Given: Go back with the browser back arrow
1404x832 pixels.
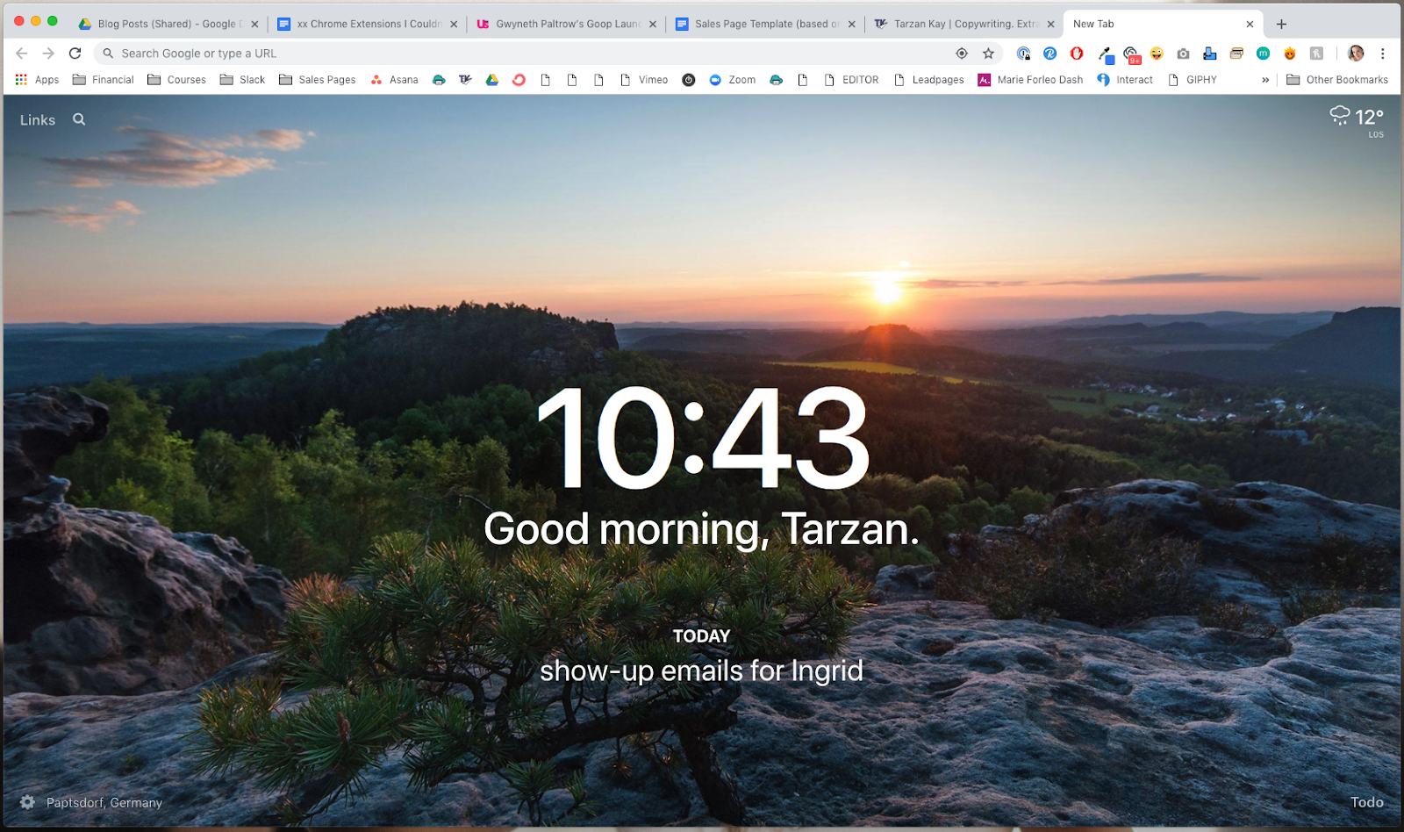Looking at the screenshot, I should click(22, 54).
